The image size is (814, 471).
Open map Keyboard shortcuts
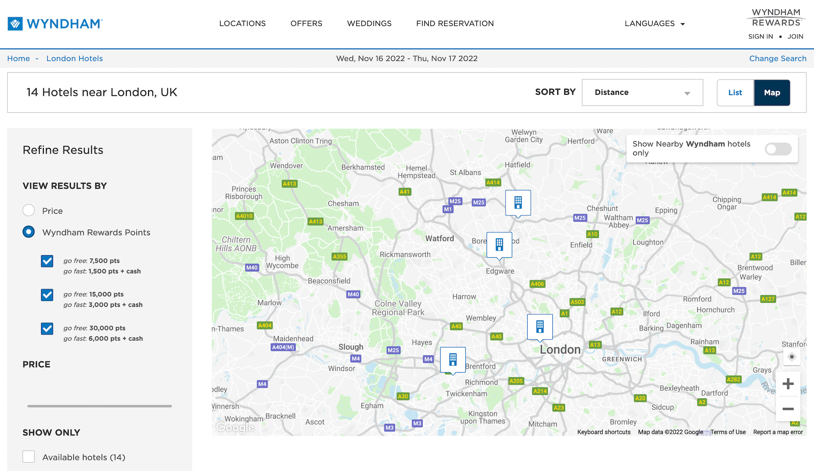coord(604,432)
